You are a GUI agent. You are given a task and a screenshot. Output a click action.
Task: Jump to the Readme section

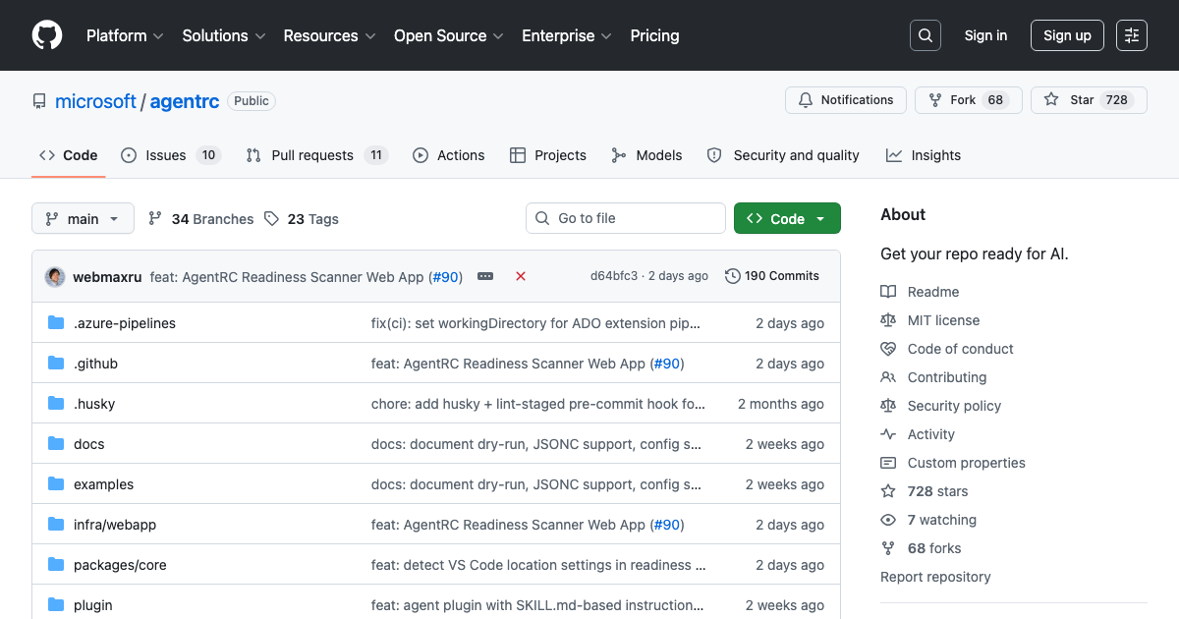pyautogui.click(x=920, y=292)
